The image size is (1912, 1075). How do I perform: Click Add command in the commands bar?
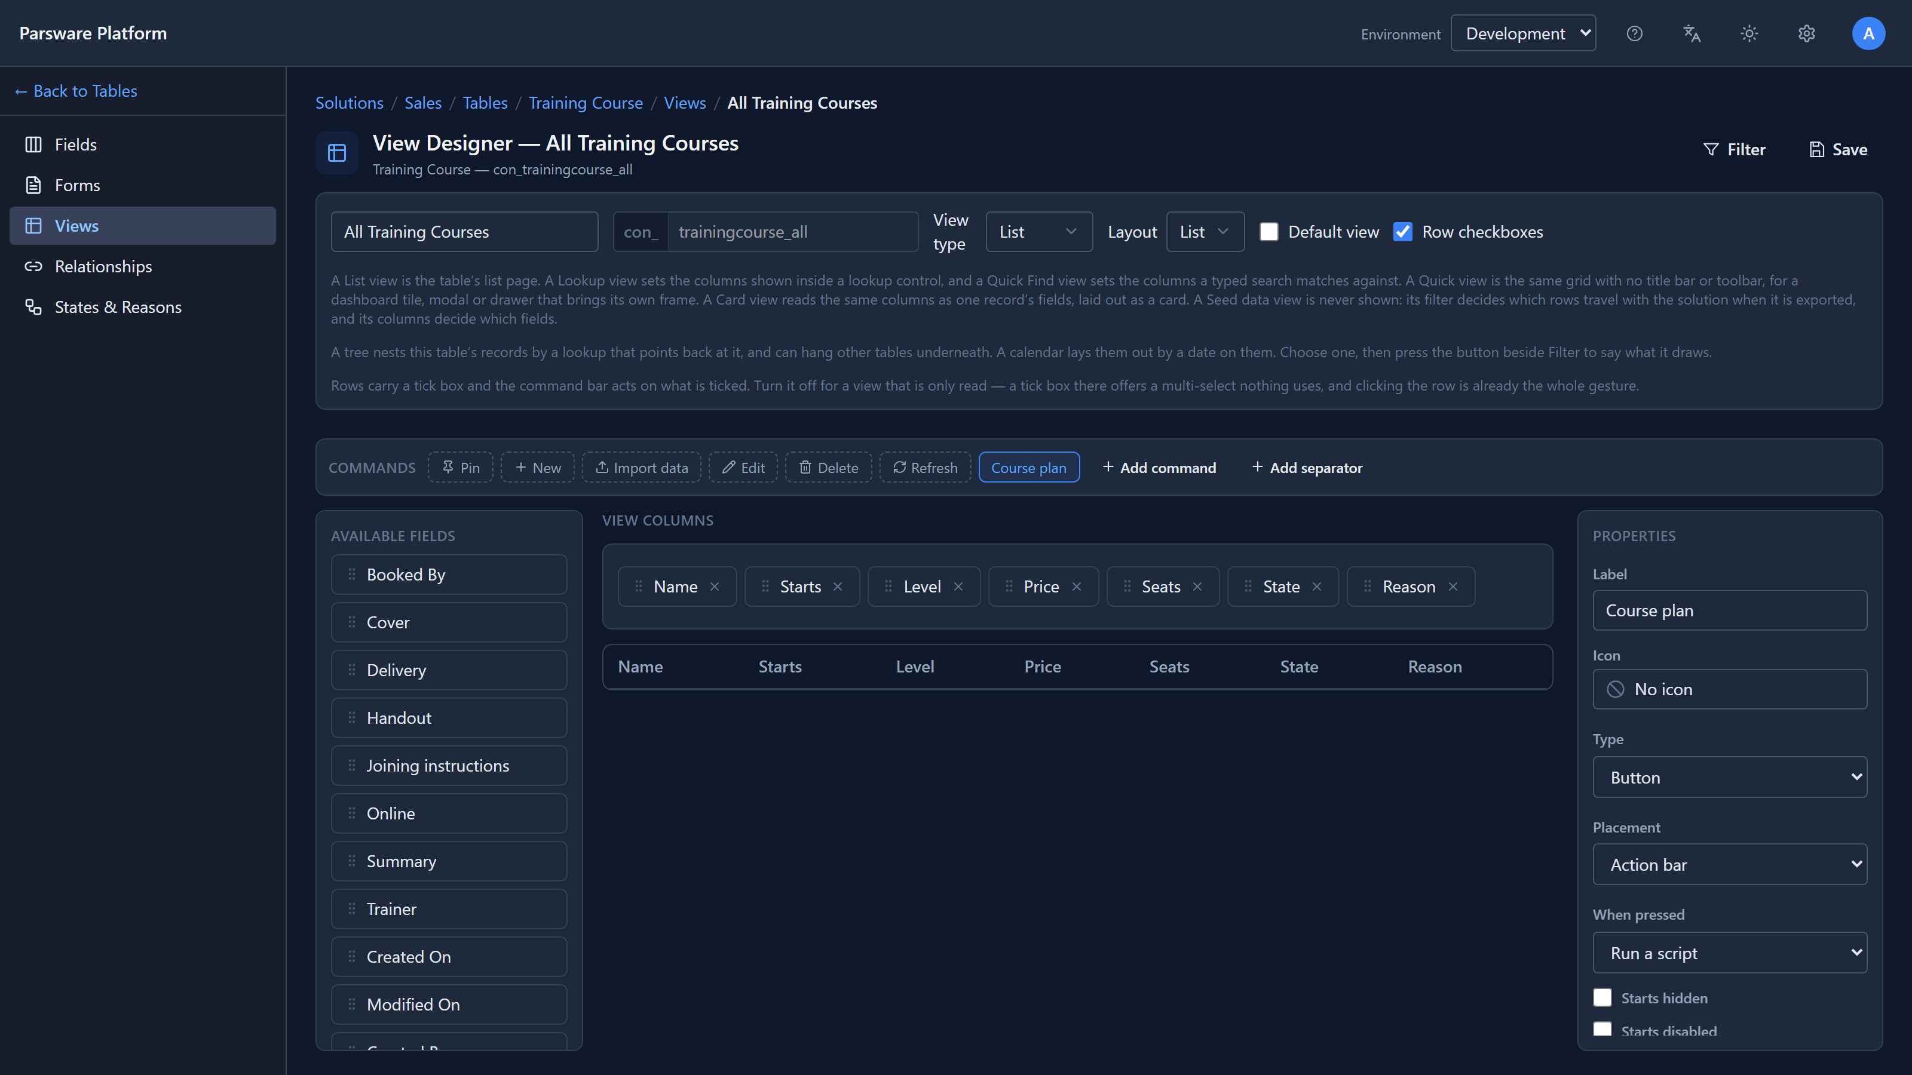tap(1159, 468)
